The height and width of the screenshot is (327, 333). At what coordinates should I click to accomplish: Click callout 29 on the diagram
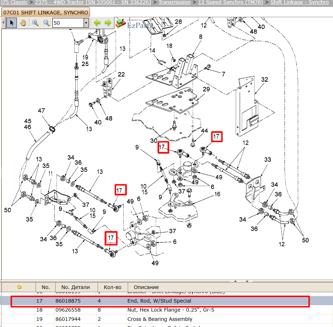pos(206,89)
